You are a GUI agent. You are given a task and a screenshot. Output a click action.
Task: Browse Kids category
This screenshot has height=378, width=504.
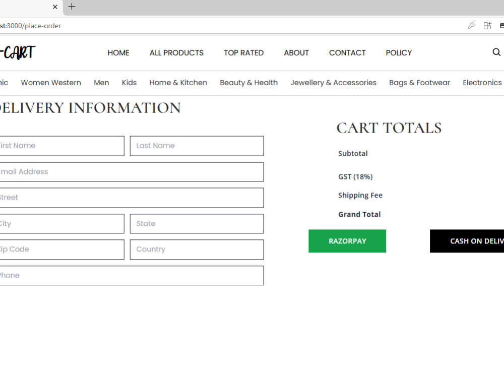(129, 83)
